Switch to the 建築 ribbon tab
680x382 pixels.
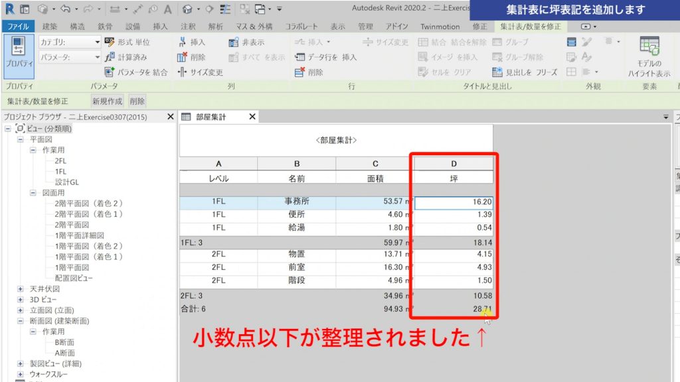[x=49, y=27]
